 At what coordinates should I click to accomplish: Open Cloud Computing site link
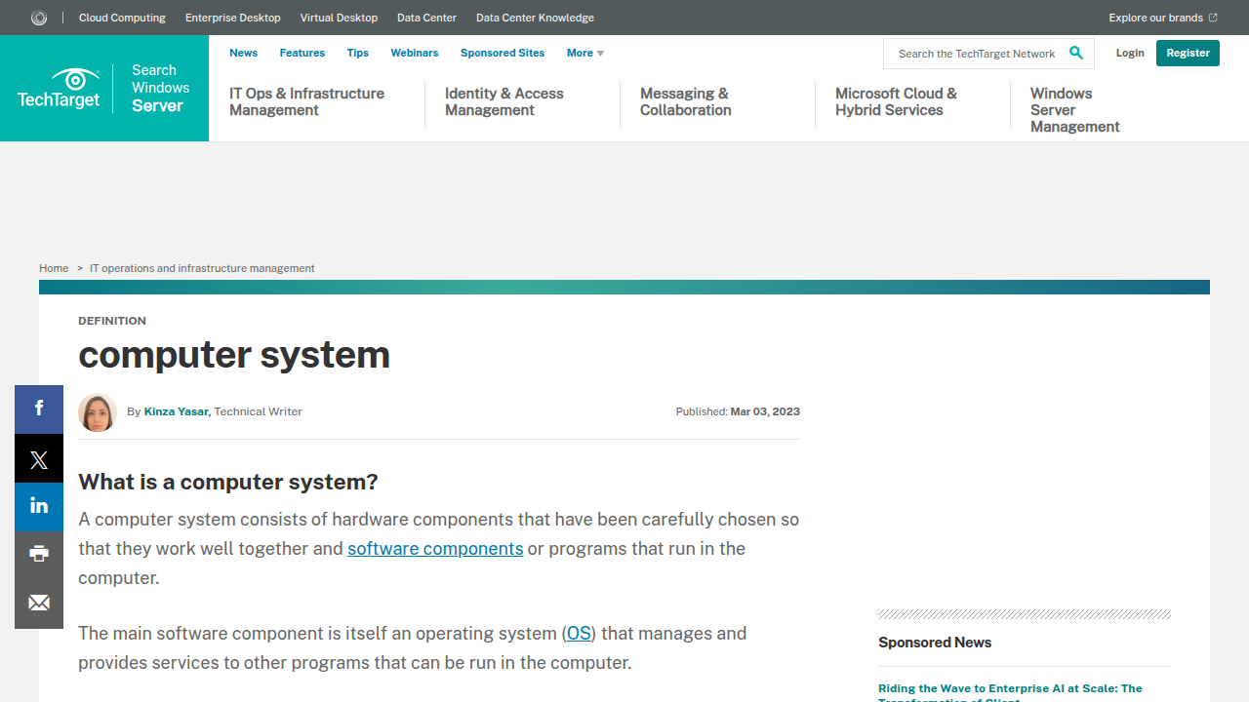pos(122,18)
